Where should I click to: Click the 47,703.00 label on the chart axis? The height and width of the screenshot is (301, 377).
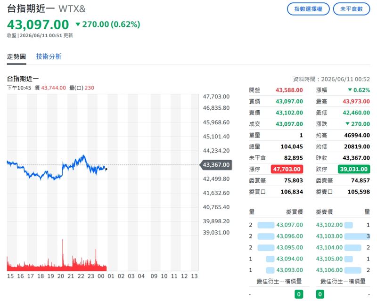tap(216, 97)
